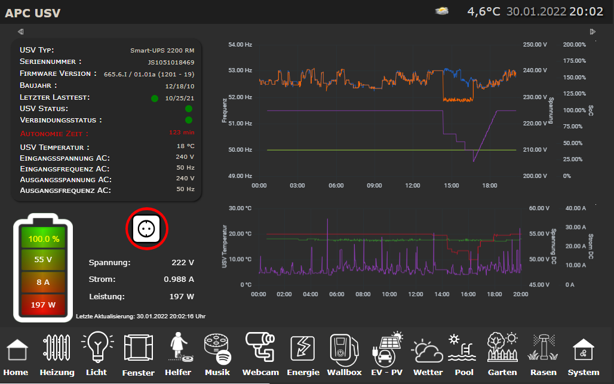Open the Musik speaker icon
The width and height of the screenshot is (614, 384).
point(218,348)
